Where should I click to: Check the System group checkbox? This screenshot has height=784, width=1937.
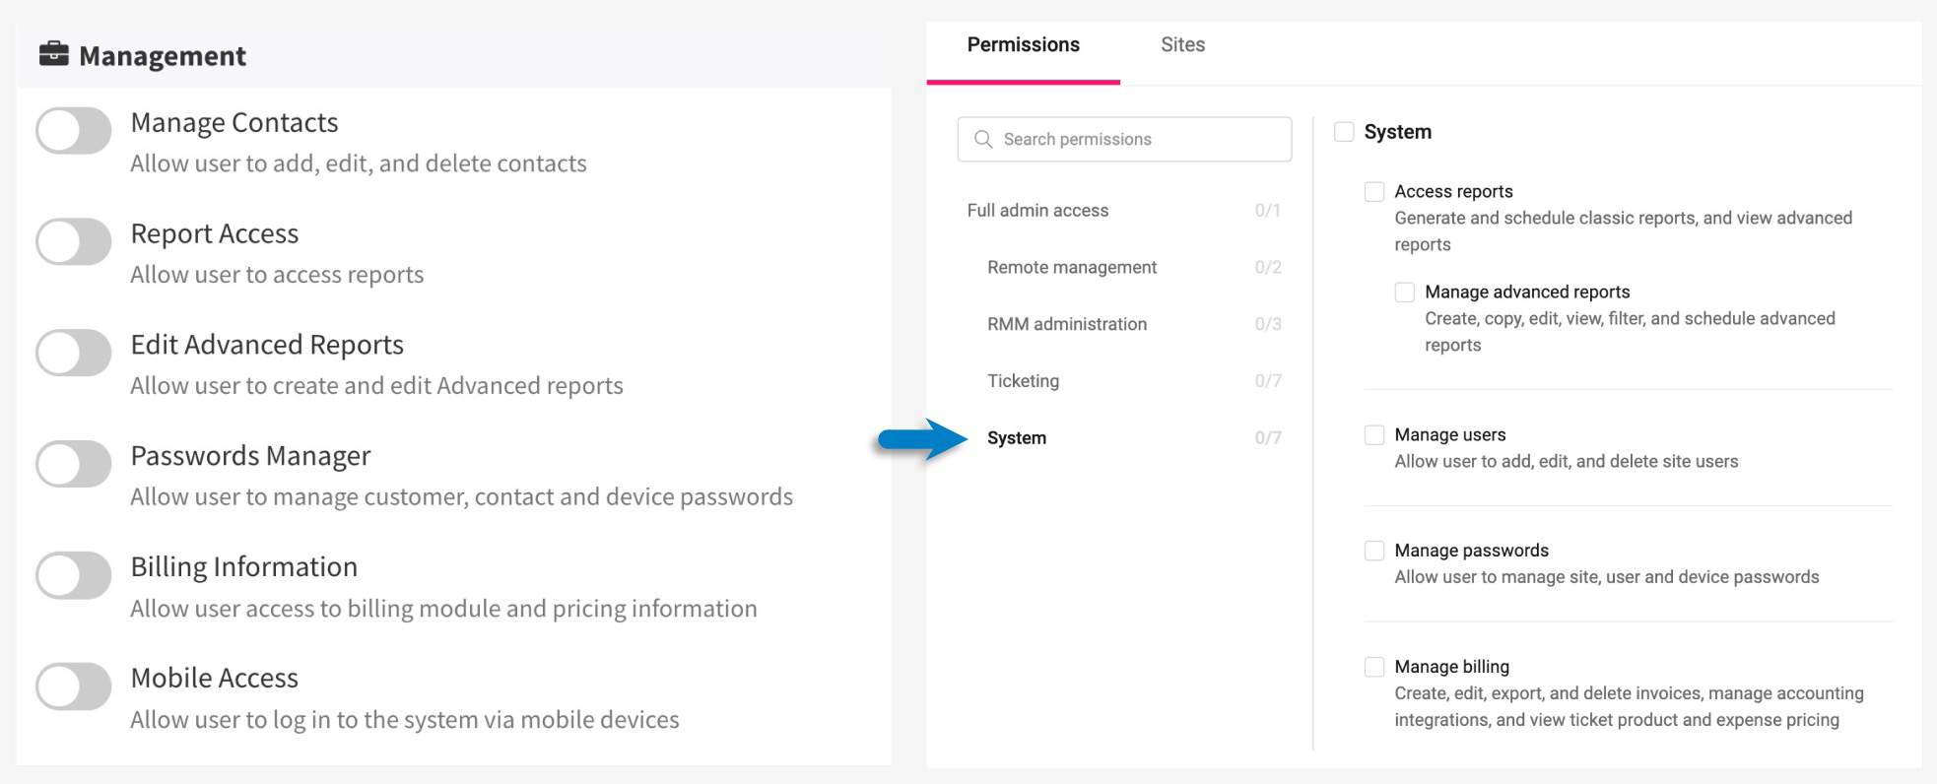pos(1344,131)
